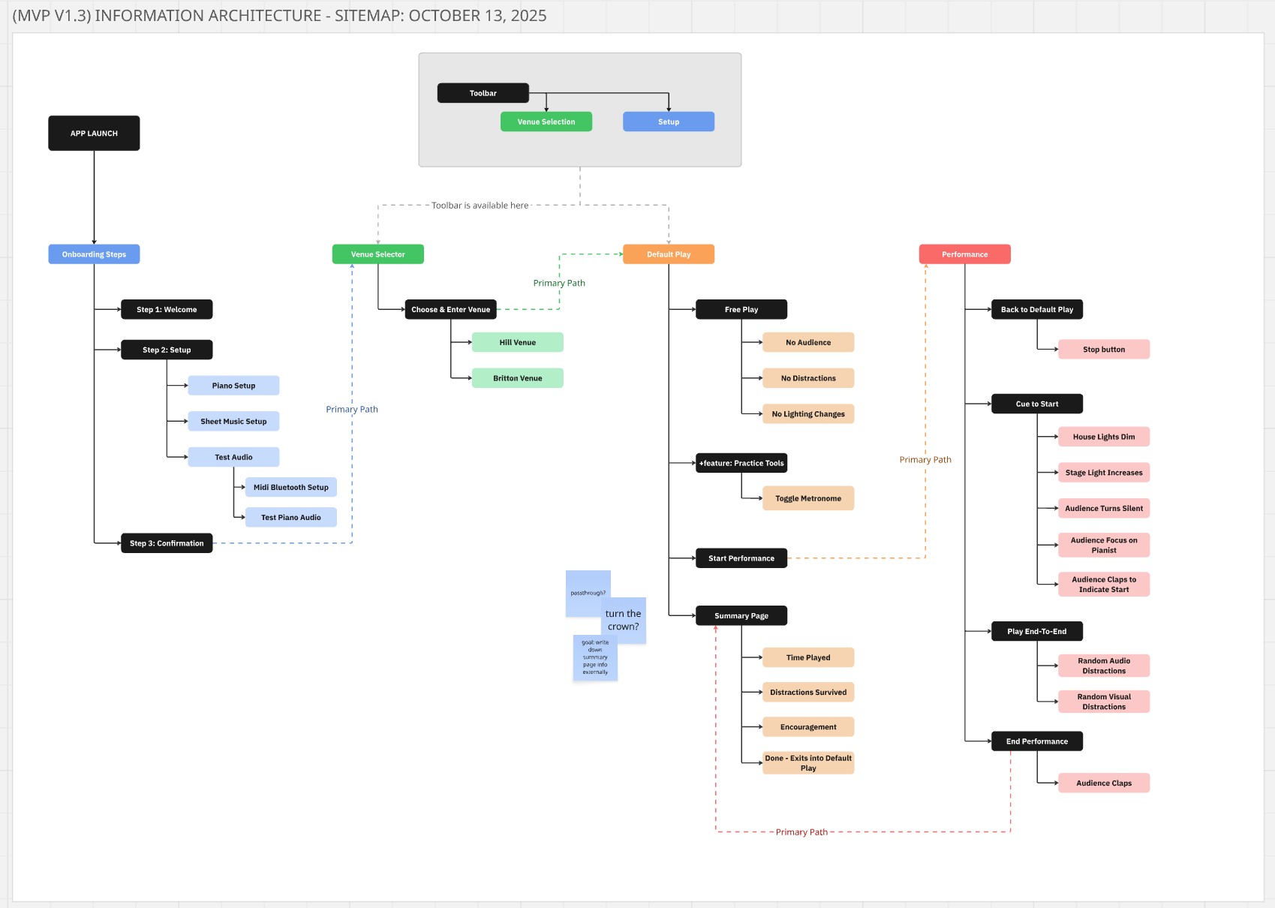Select the Cue to Start node
1275x908 pixels.
coord(1037,404)
